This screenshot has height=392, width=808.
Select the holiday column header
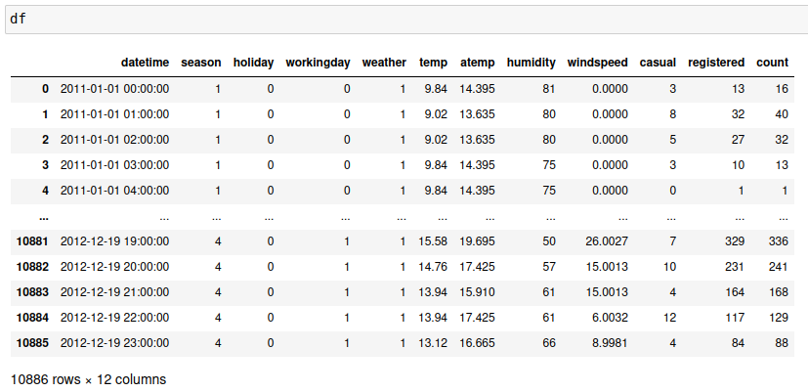click(x=253, y=63)
